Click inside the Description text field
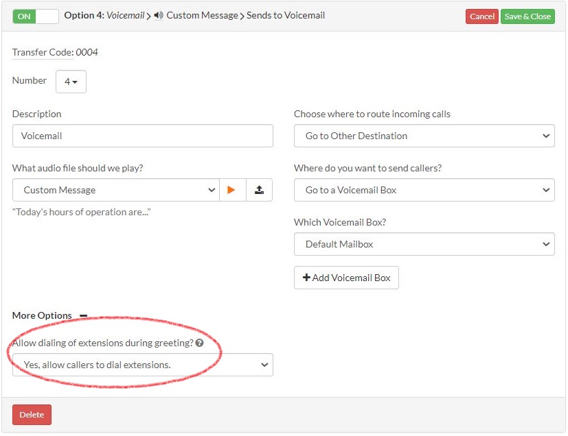The width and height of the screenshot is (568, 436). click(x=142, y=135)
